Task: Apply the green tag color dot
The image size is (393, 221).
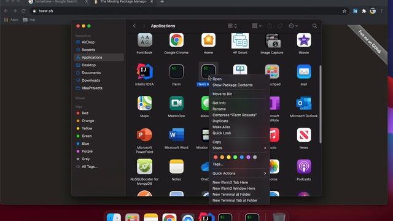Action: click(x=235, y=157)
